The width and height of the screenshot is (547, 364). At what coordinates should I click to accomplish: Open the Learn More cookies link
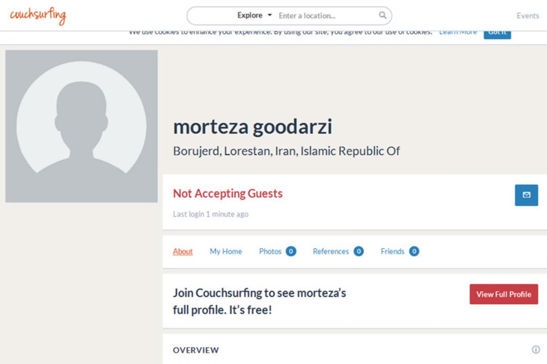coord(458,33)
